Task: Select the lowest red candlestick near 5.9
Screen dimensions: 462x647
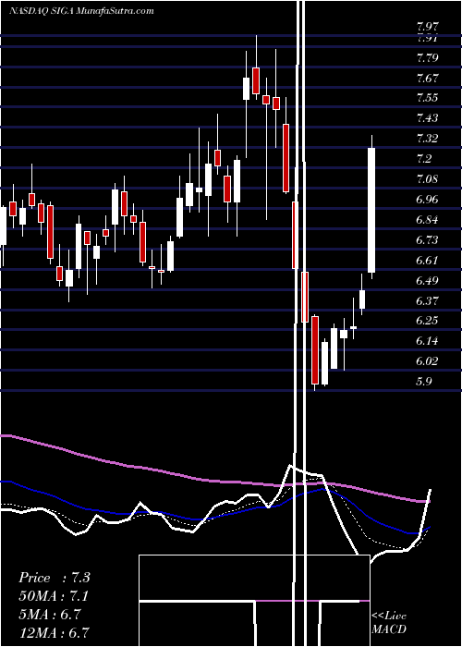Action: pos(315,350)
